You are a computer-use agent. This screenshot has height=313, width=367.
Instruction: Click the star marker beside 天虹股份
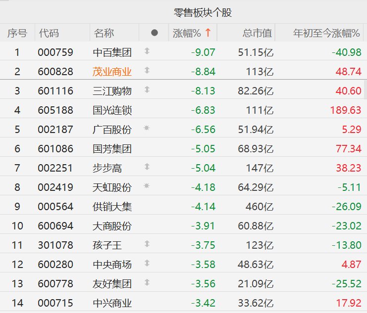coord(147,186)
